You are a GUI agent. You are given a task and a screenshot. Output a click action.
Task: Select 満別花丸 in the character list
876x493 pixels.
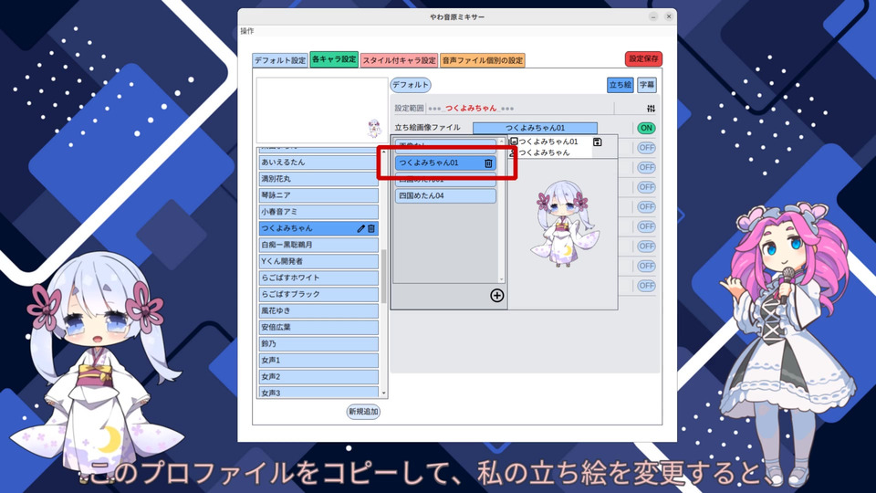(x=318, y=179)
